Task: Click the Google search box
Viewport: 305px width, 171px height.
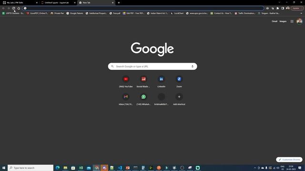Action: coord(152,66)
